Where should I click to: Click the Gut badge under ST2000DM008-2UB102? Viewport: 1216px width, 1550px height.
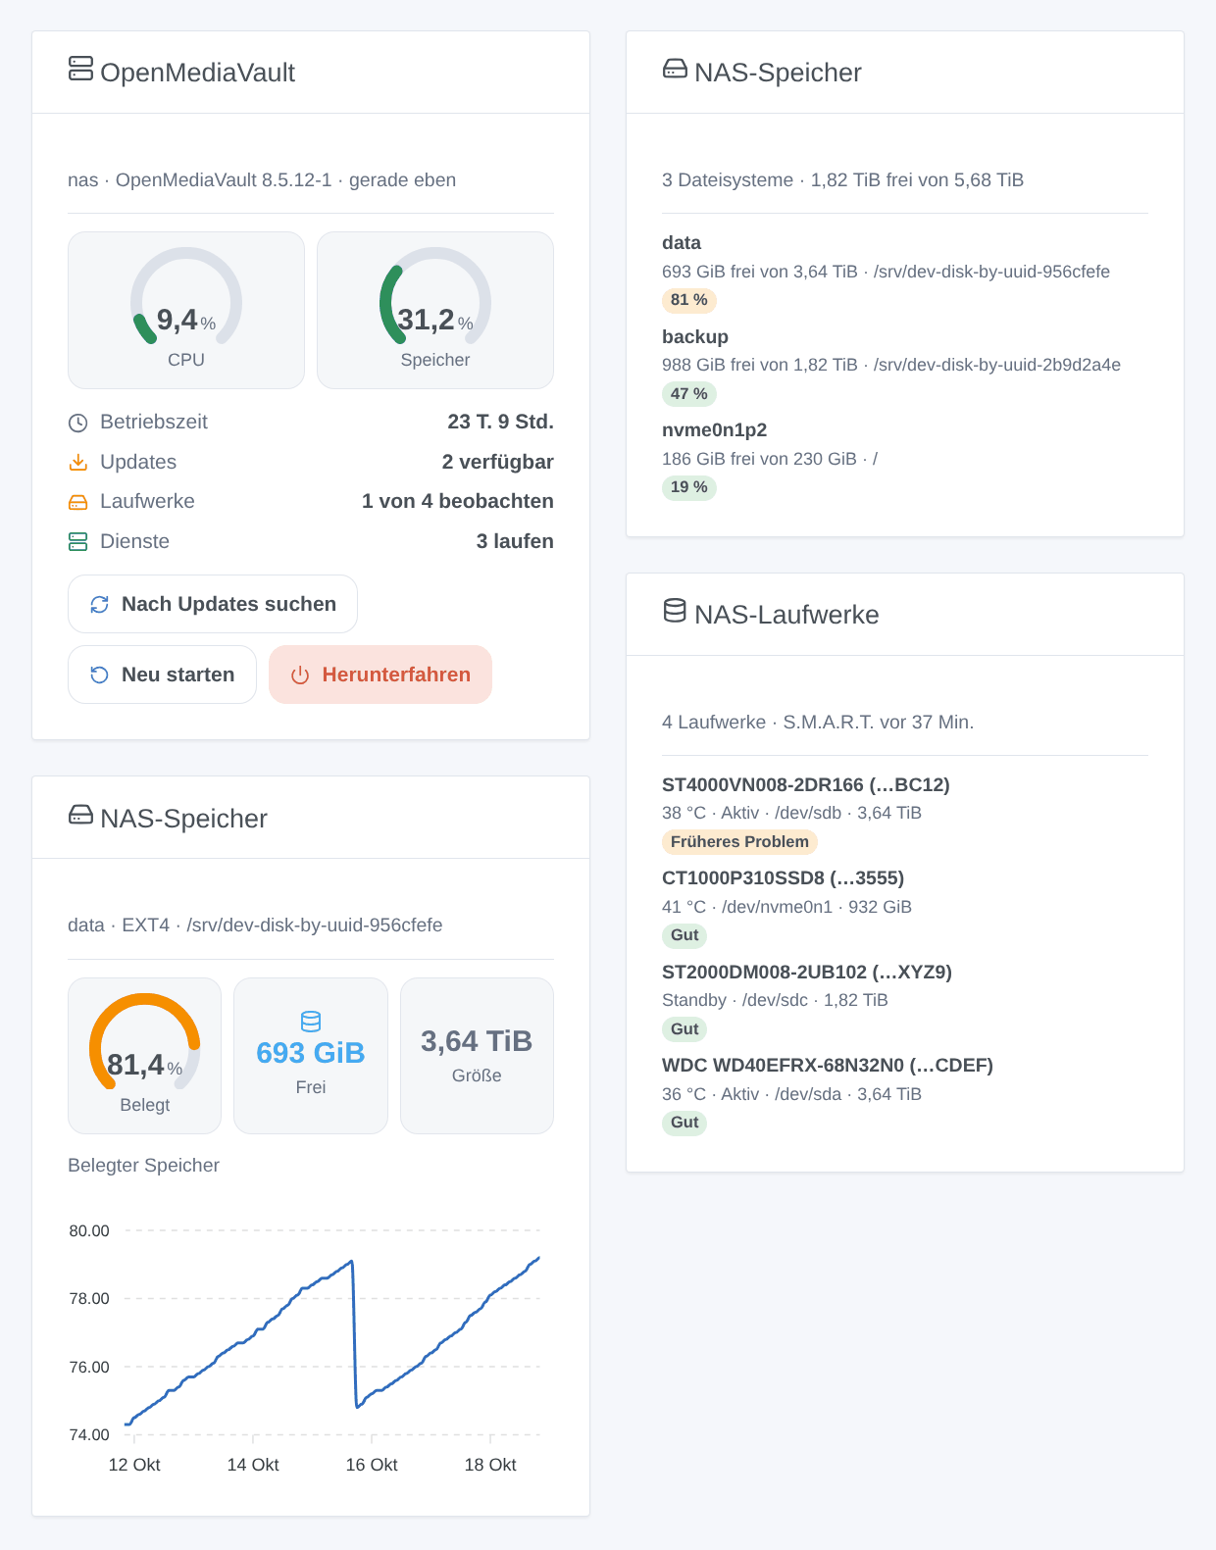[684, 1029]
